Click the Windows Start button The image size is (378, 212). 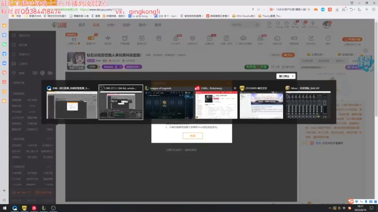click(4, 208)
